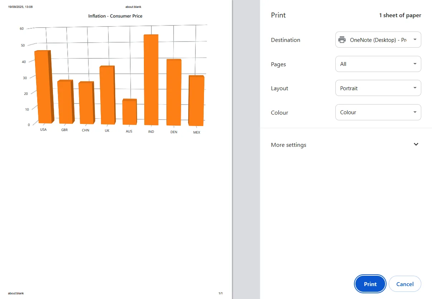Screen dimensions: 432x299
Task: Click the about:blank header text
Action: pyautogui.click(x=133, y=7)
